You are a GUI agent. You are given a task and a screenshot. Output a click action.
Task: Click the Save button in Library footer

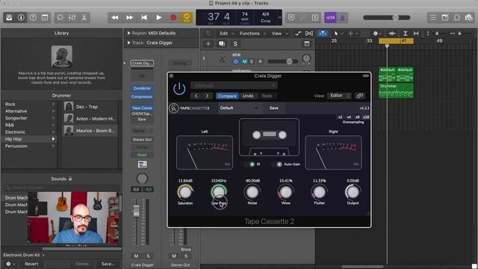[108, 264]
